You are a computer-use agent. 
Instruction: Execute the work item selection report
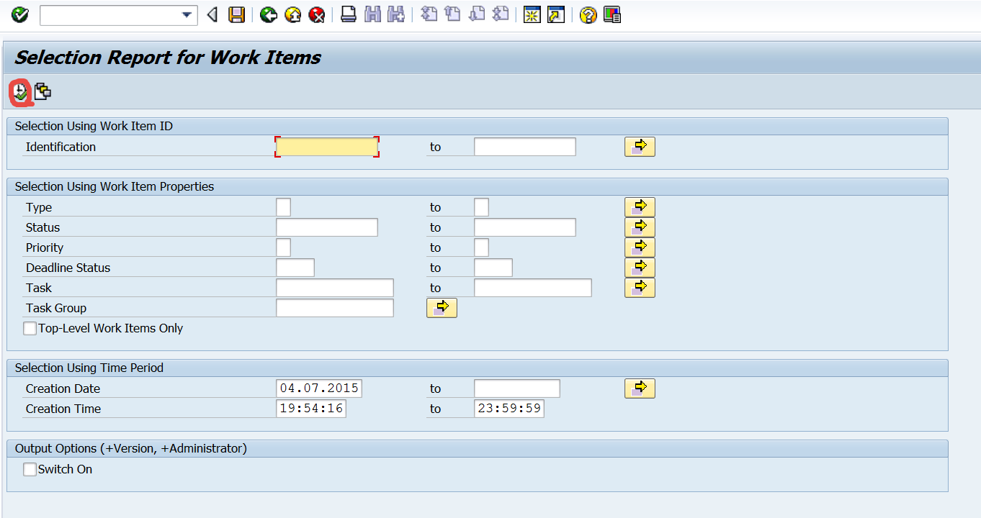tap(20, 92)
